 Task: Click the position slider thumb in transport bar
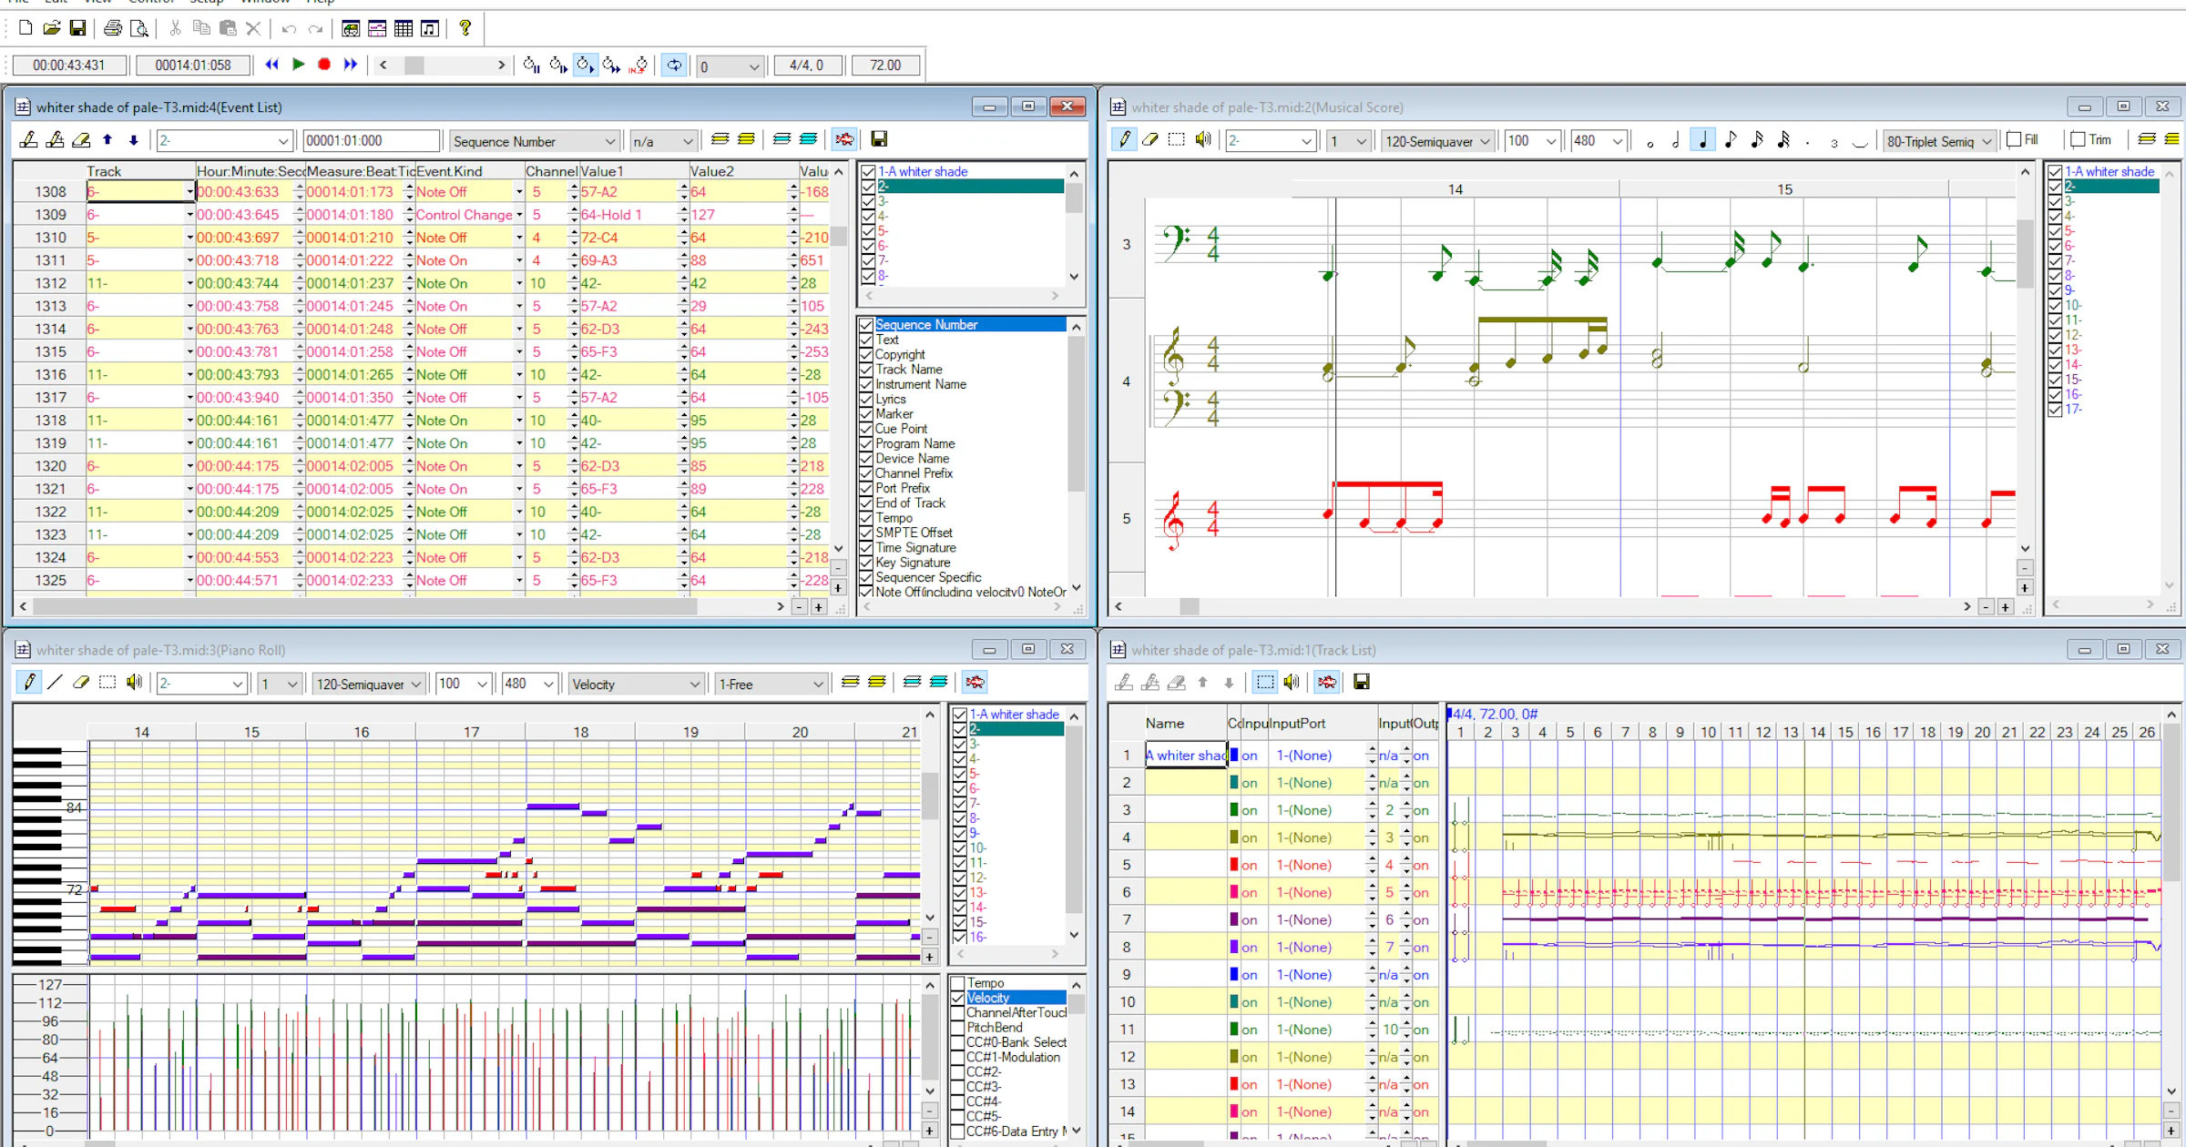[414, 66]
